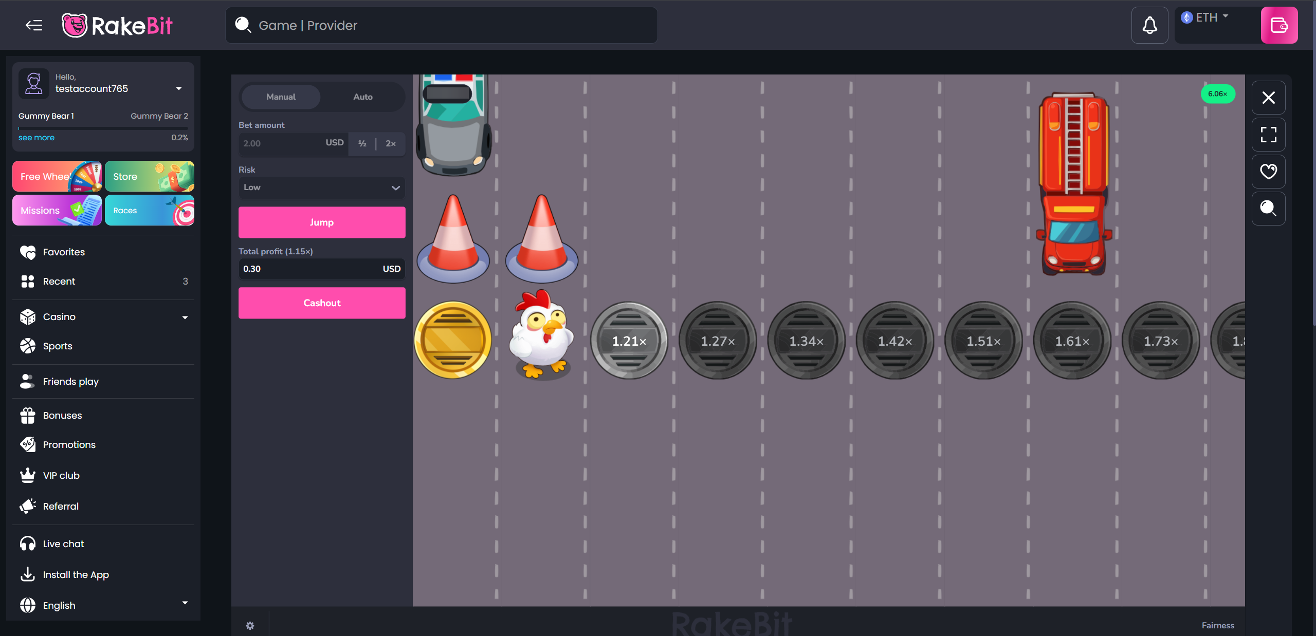
Task: Open the Races banner
Action: coord(150,210)
